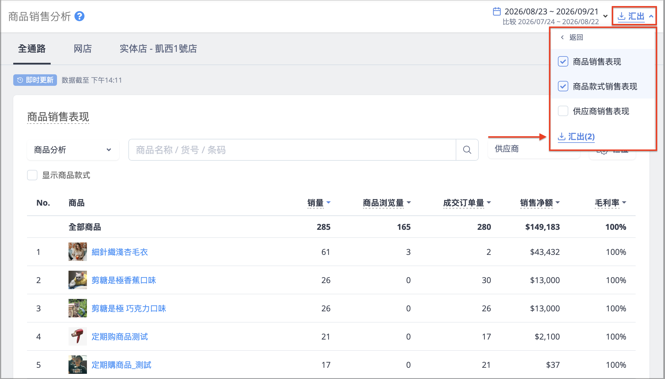Viewport: 665px width, 379px height.
Task: Click the blue help question mark icon
Action: [79, 16]
